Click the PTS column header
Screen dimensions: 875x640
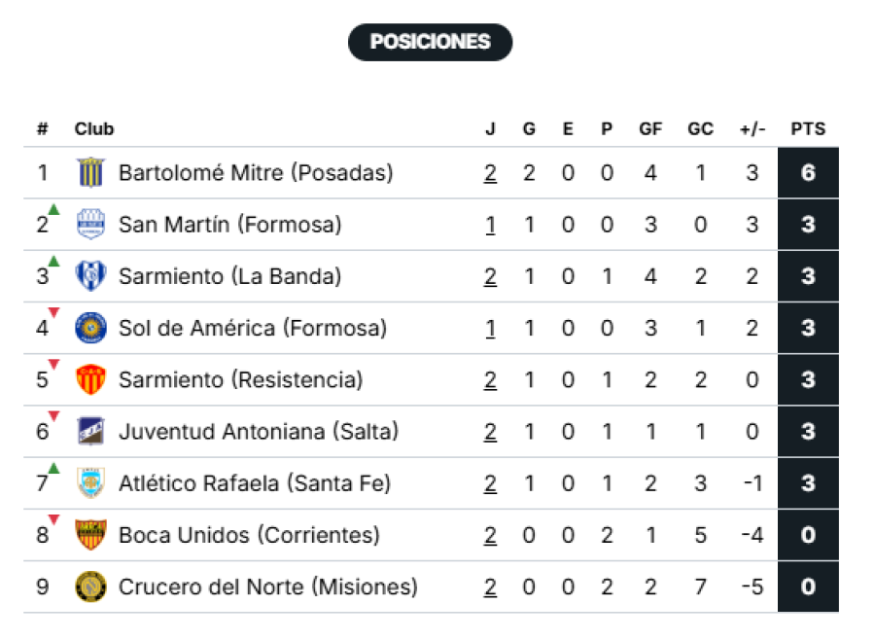coord(807,128)
